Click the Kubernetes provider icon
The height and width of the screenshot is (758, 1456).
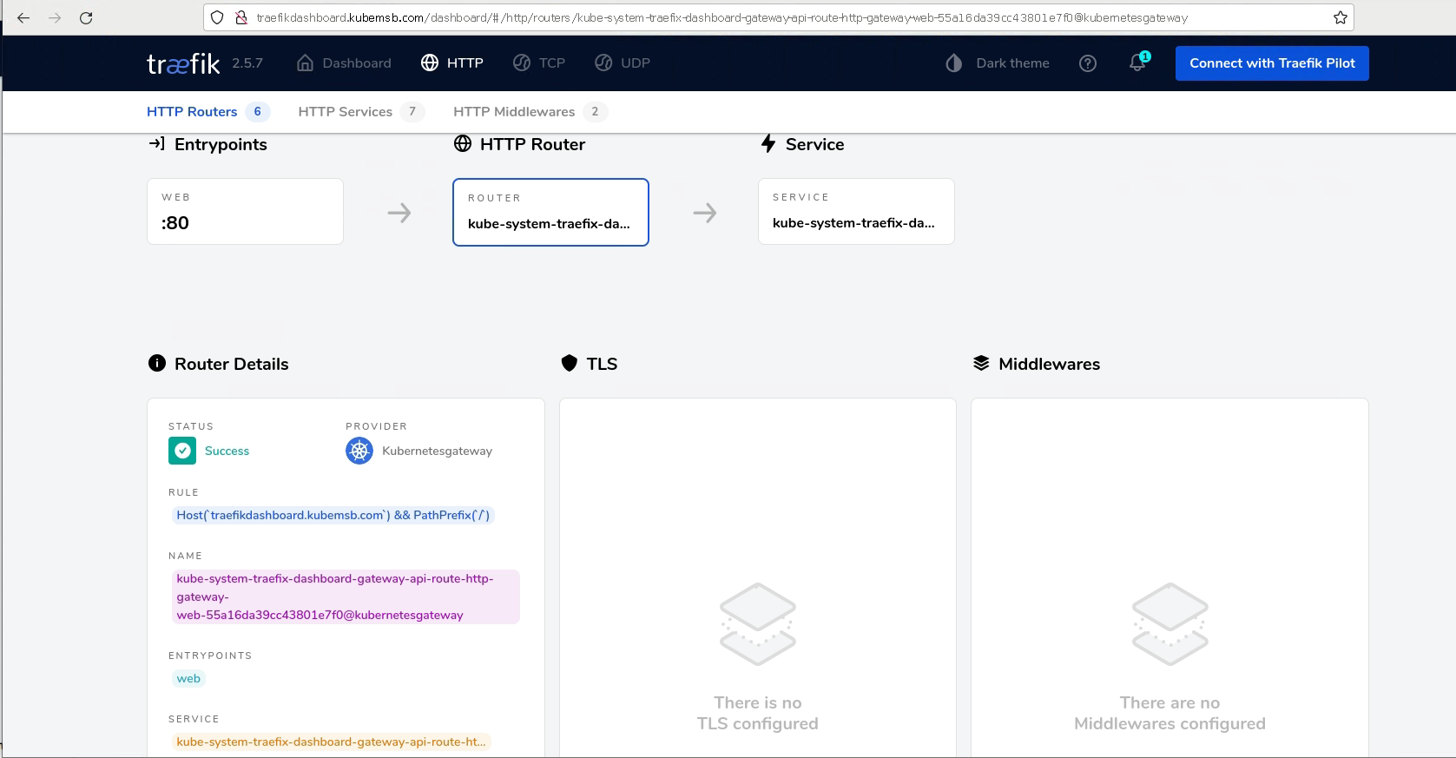(x=359, y=451)
